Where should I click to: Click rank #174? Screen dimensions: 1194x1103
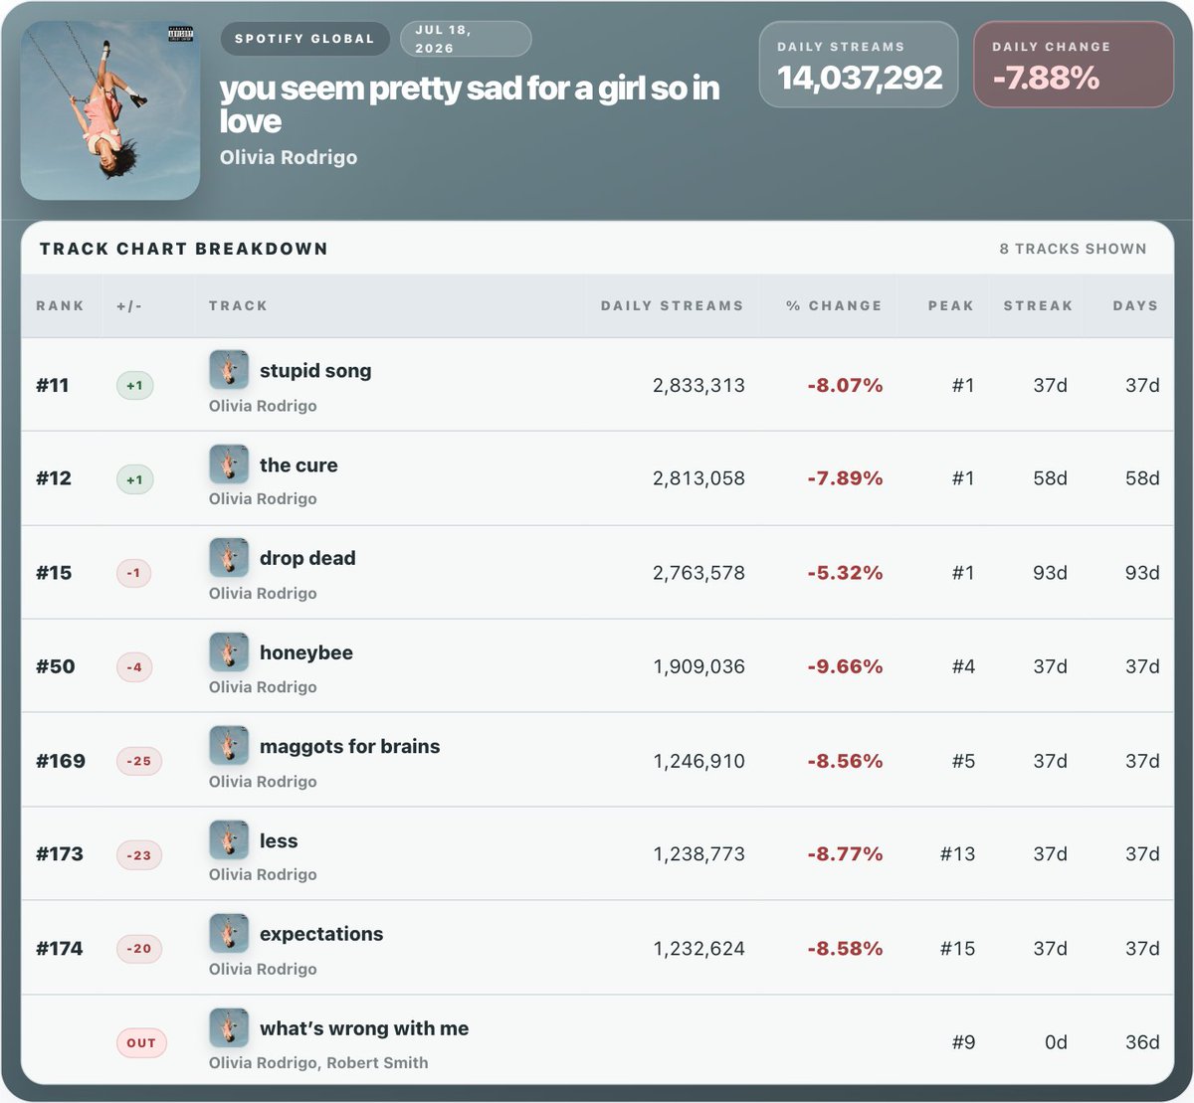tap(60, 949)
